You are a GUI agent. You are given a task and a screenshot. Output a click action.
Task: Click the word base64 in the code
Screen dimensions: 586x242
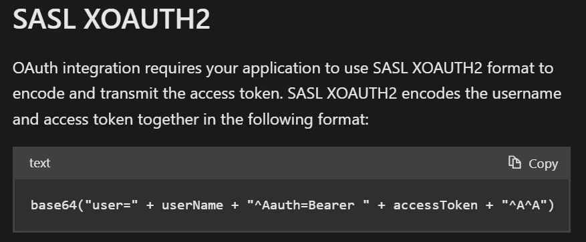point(54,205)
